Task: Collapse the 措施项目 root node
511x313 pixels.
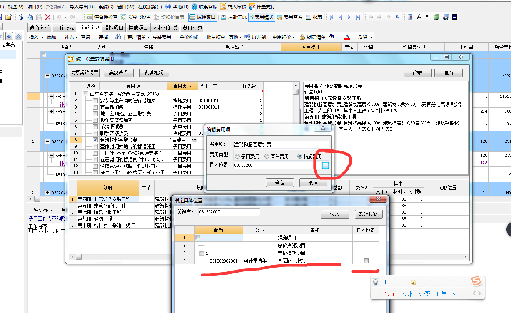Action: click(198, 238)
